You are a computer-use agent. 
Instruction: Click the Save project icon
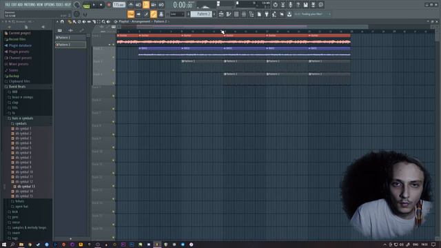305,5
